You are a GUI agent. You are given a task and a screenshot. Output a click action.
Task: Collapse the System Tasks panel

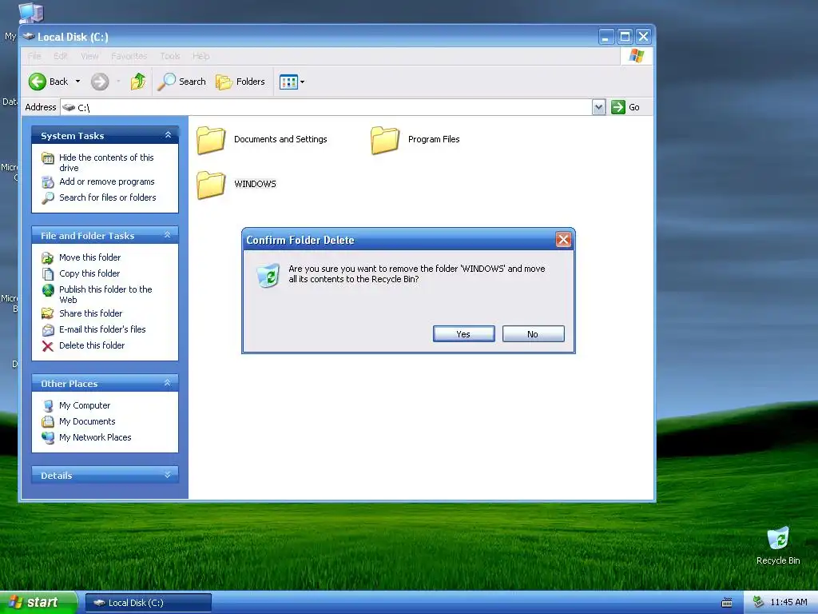point(168,135)
